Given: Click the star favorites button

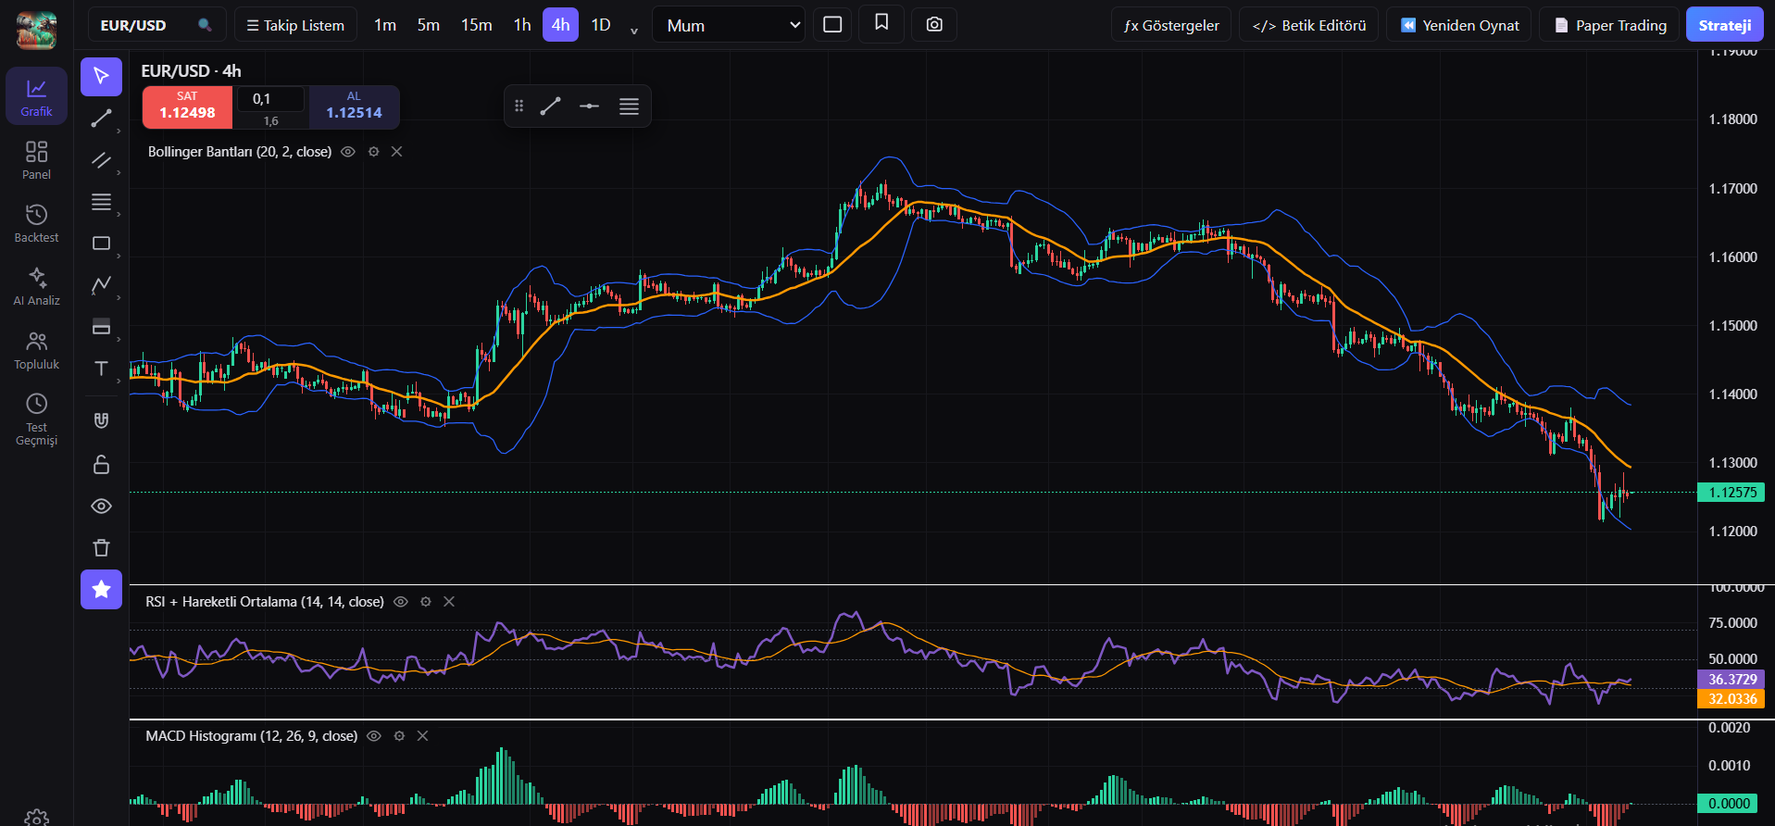Looking at the screenshot, I should pyautogui.click(x=101, y=589).
